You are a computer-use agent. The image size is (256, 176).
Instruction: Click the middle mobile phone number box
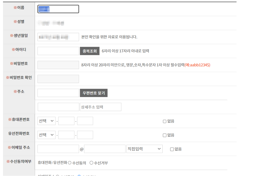point(66,121)
